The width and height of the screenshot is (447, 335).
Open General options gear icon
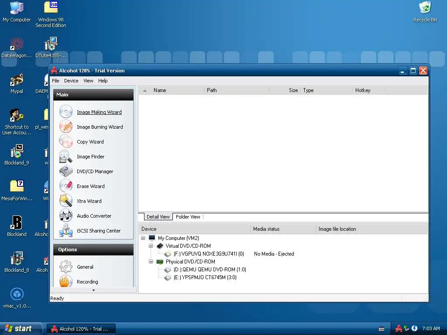pyautogui.click(x=66, y=267)
